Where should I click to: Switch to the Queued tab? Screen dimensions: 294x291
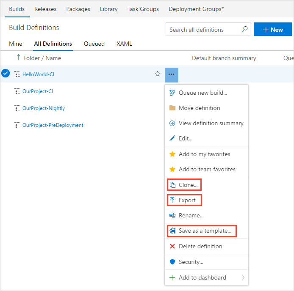(94, 44)
